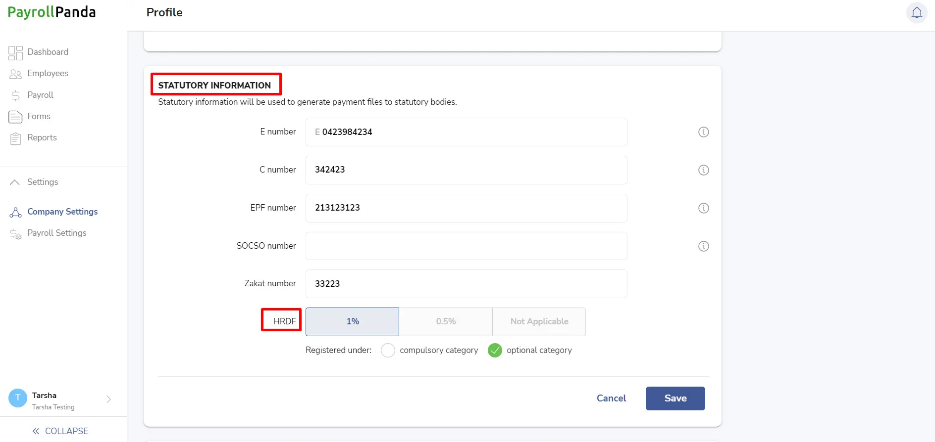
Task: Go to Reports in sidebar
Action: [x=42, y=137]
